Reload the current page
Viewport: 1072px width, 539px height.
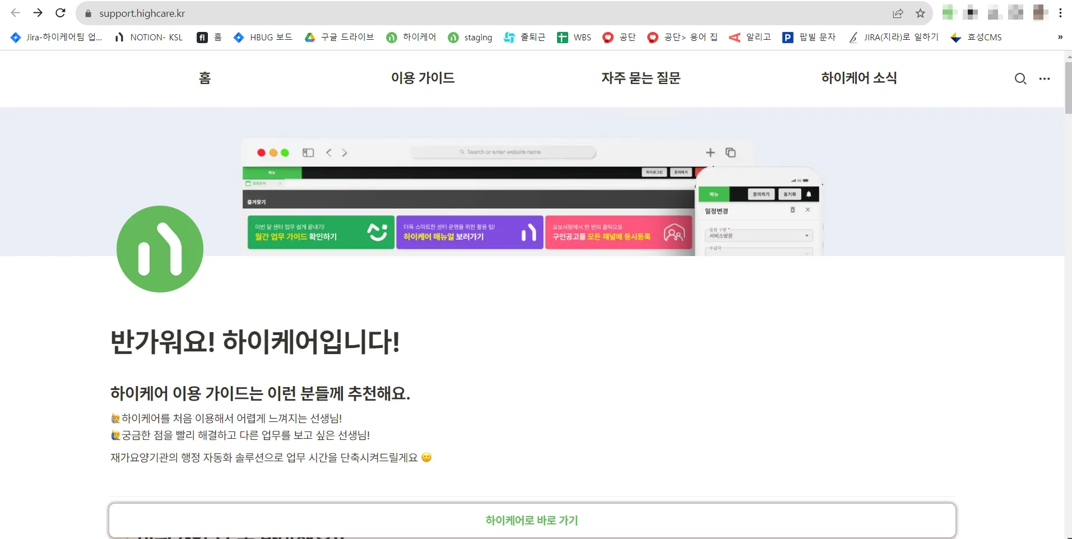(x=61, y=13)
